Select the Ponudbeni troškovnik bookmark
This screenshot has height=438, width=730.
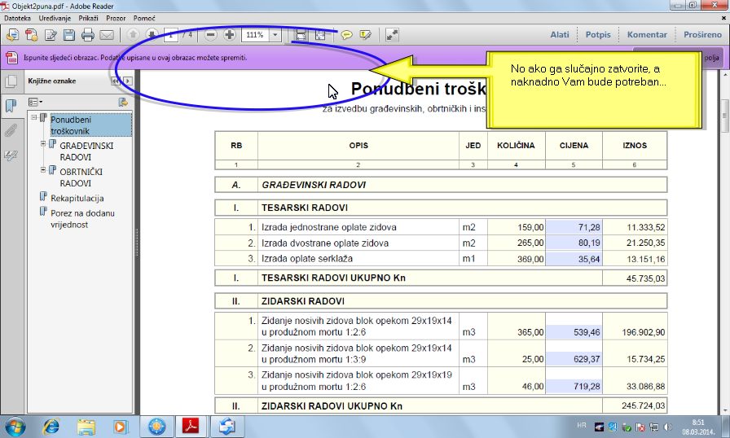[90, 125]
